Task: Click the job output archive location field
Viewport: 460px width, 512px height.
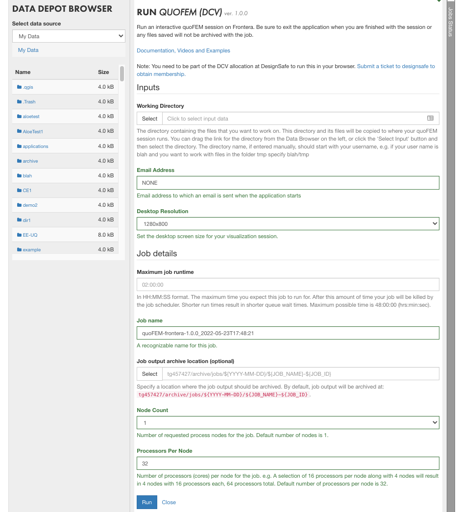Action: point(301,374)
